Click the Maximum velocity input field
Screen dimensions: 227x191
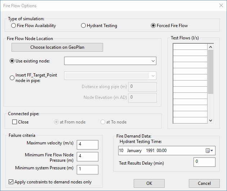[x=87, y=144]
